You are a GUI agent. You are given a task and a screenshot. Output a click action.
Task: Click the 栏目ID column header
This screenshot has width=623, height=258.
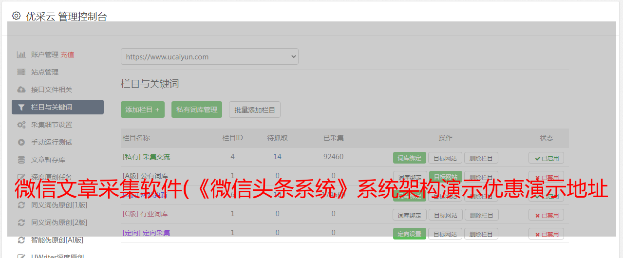(232, 138)
